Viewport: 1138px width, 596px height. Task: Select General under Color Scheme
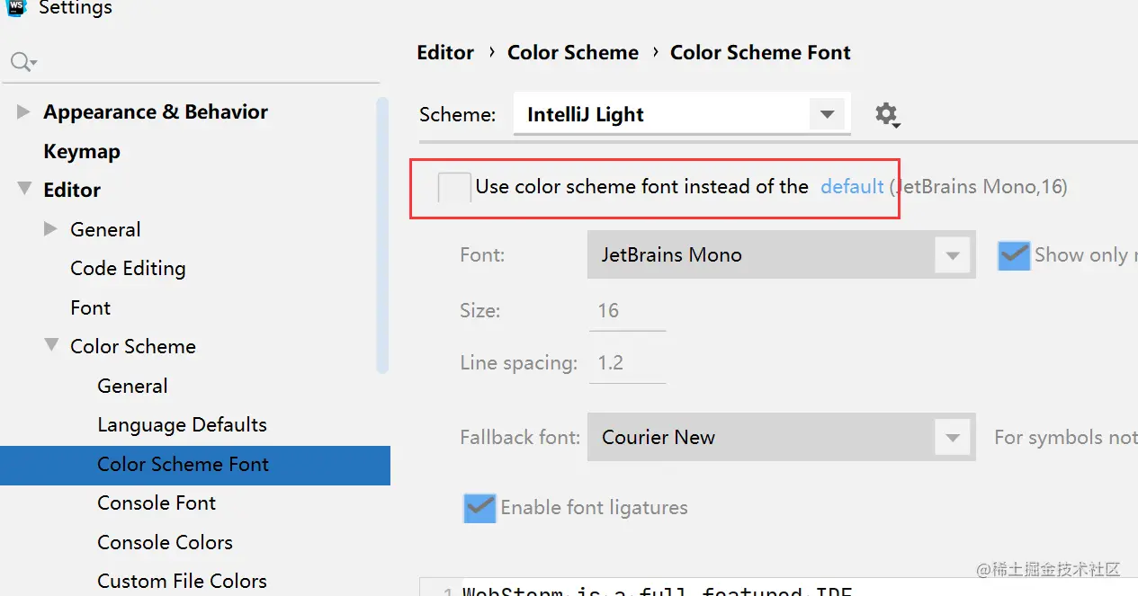(132, 386)
